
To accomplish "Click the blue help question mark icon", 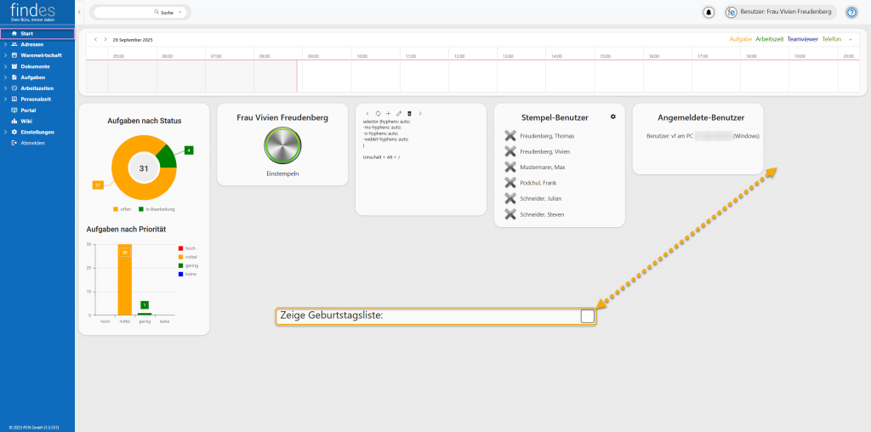I will pyautogui.click(x=851, y=13).
